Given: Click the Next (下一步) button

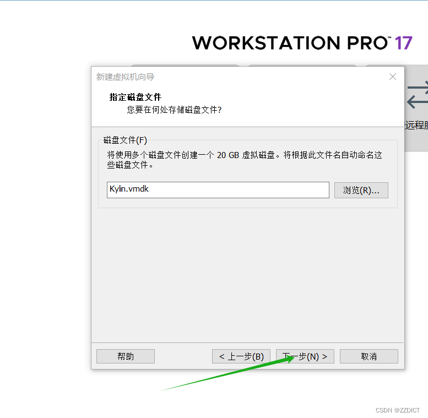Looking at the screenshot, I should [x=305, y=356].
